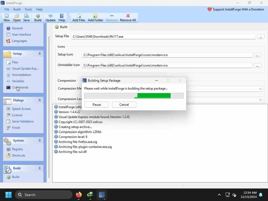Screen dimensions: 268x201
Task: Click the Build toolbar icon
Action: pos(38,18)
